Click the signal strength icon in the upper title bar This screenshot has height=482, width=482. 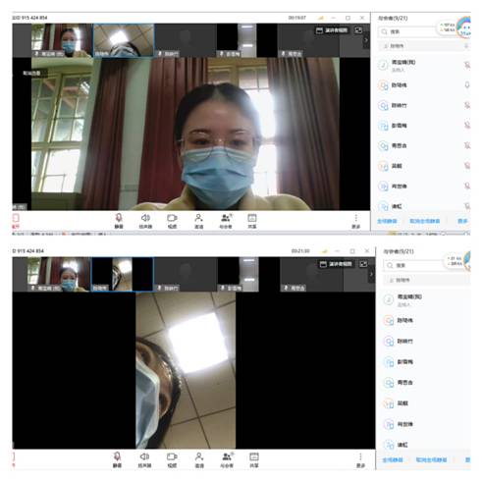point(321,18)
